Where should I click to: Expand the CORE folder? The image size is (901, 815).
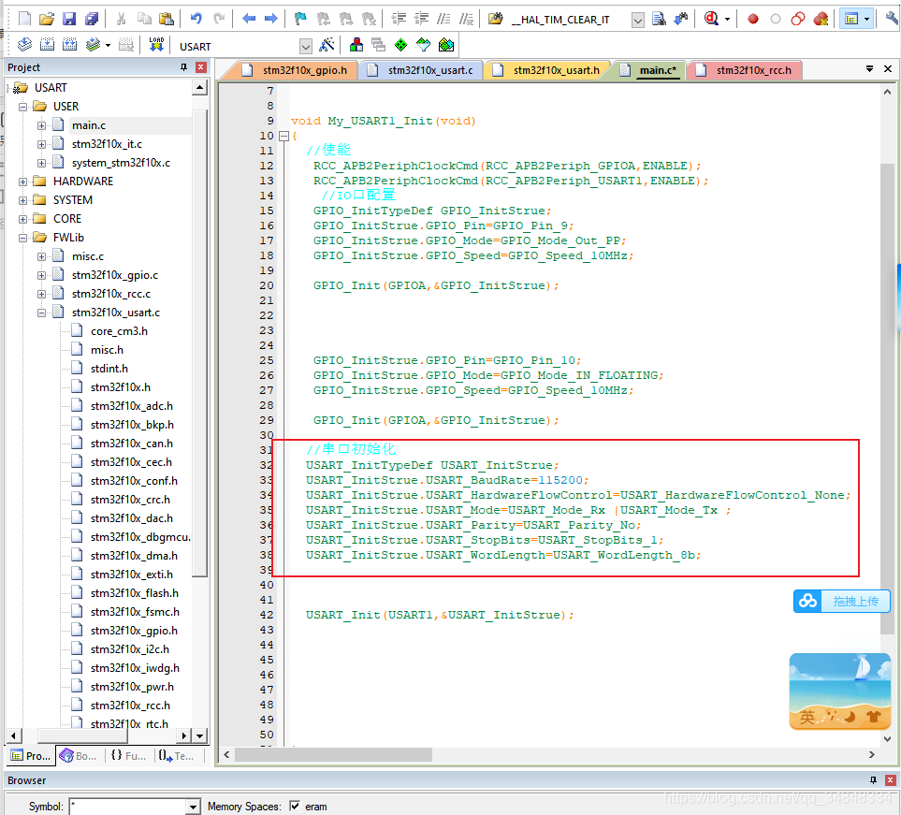point(23,219)
